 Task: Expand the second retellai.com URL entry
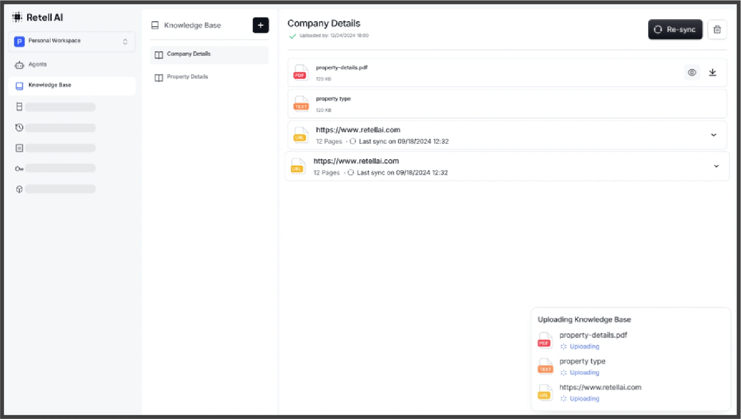(x=716, y=166)
